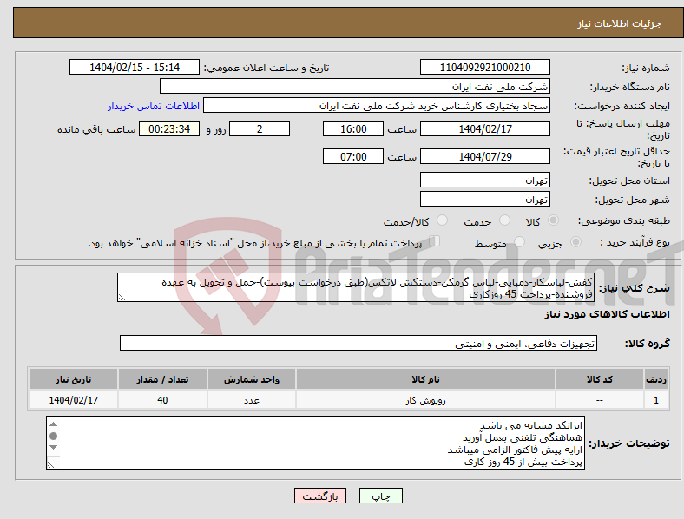Select the کالا/خدمت radio button
The image size is (684, 519).
coord(443,220)
